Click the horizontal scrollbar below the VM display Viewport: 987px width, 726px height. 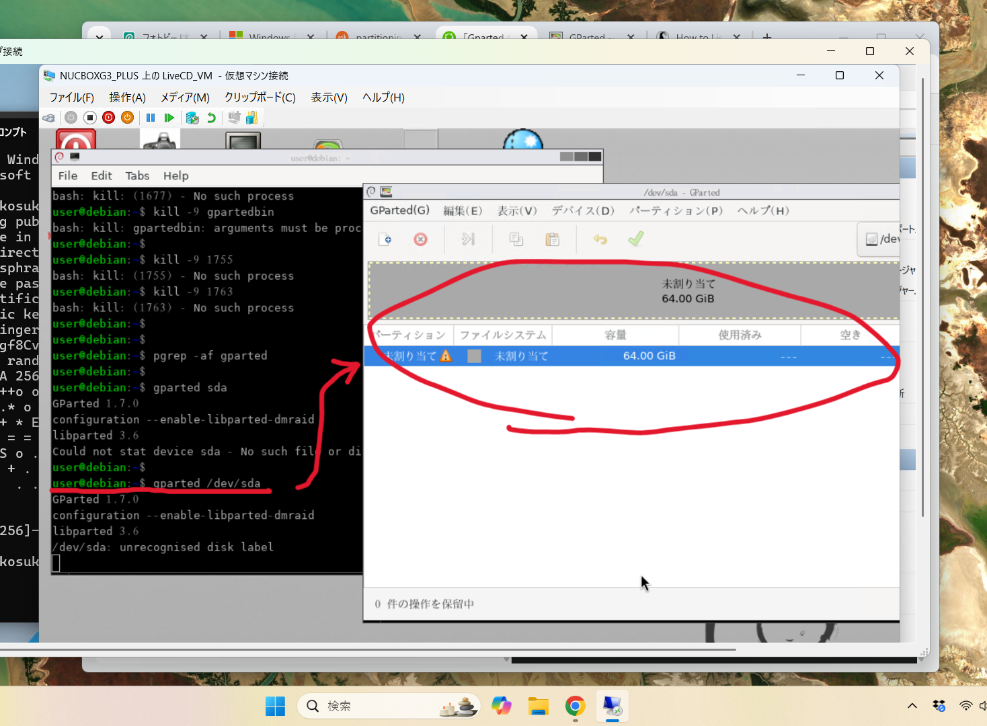(368, 649)
